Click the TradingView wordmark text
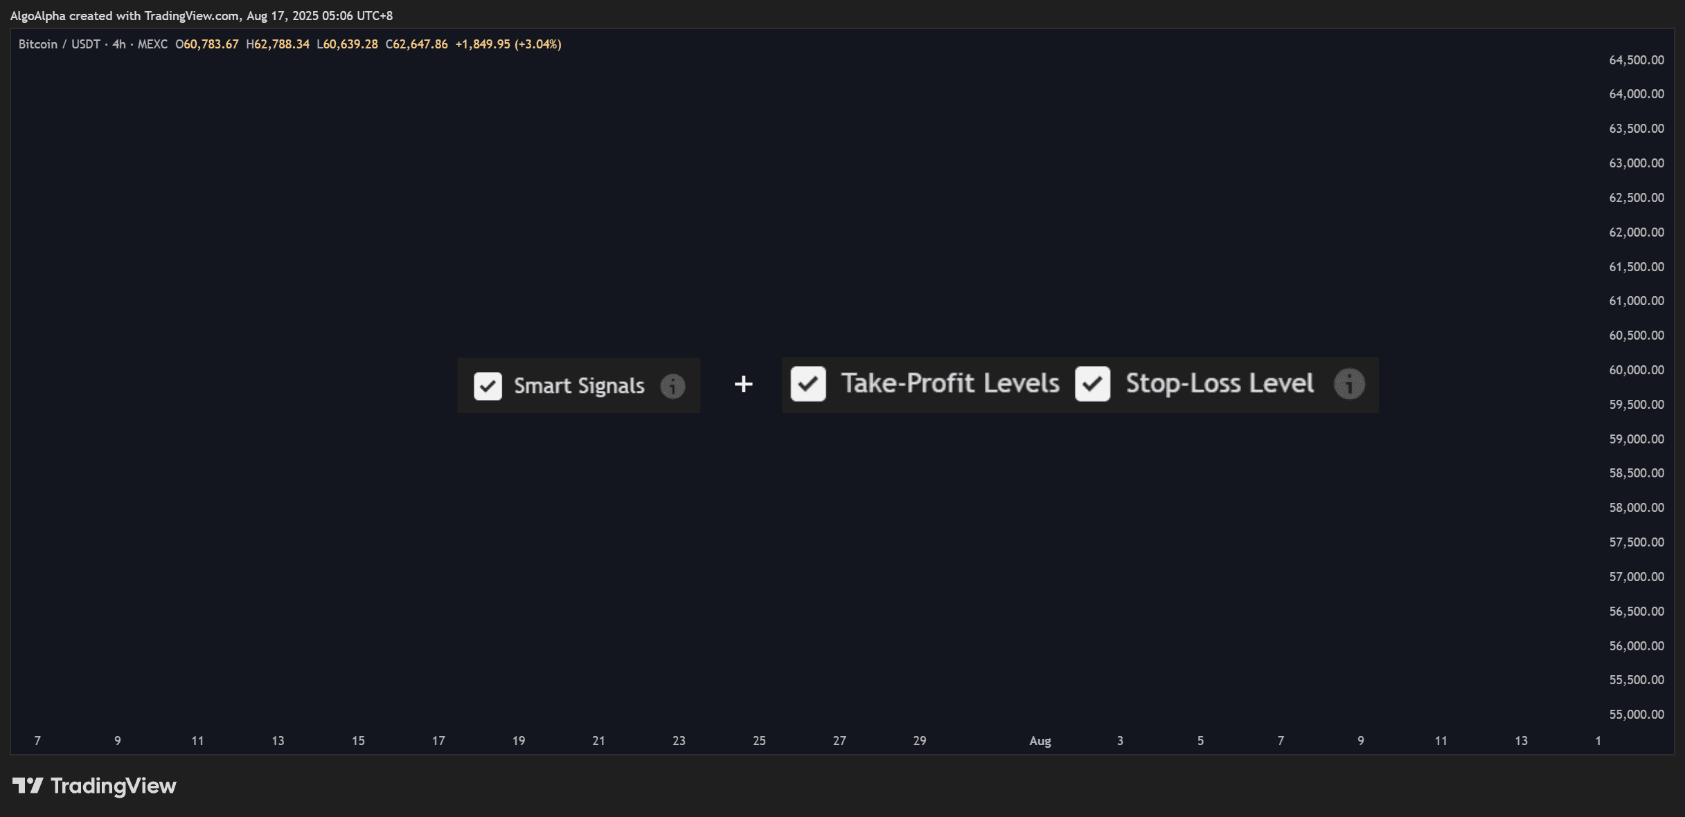1685x817 pixels. pyautogui.click(x=114, y=786)
